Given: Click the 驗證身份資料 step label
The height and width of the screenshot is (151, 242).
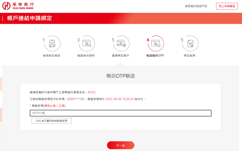Looking at the screenshot, I should (x=86, y=55).
